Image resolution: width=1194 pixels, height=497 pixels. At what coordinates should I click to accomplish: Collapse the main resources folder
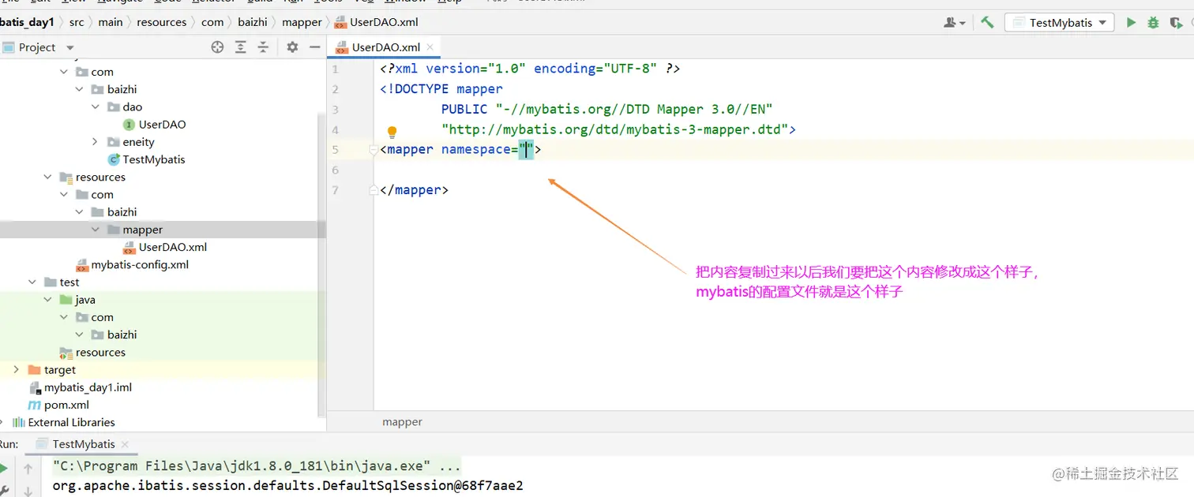pyautogui.click(x=48, y=177)
